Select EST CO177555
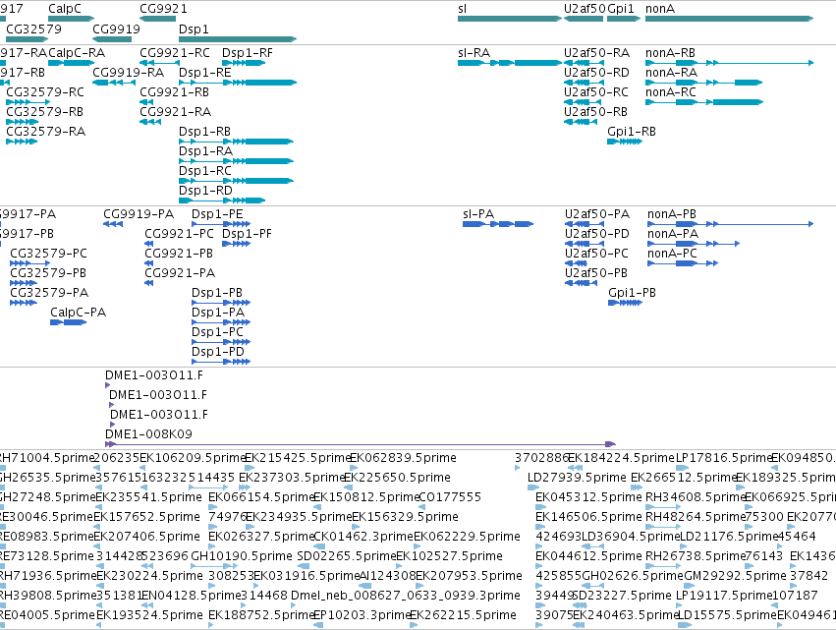836x630 pixels. click(x=451, y=497)
